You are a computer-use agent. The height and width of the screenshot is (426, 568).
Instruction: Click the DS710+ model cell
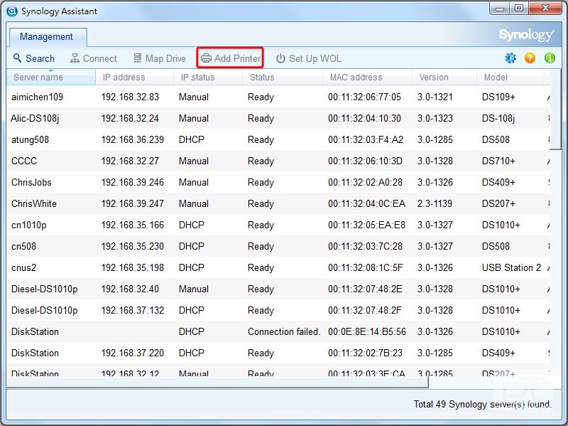click(x=498, y=161)
